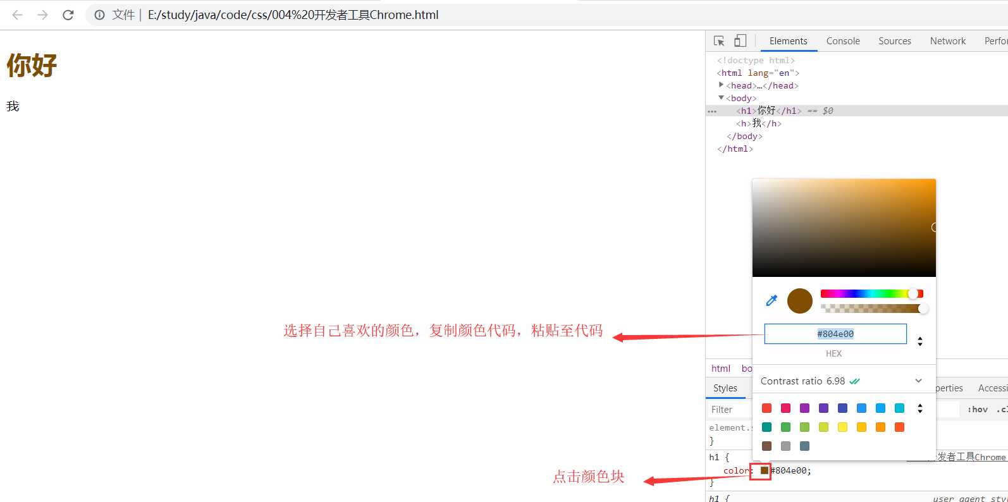Switch palette with swatch stepper arrows

click(920, 408)
